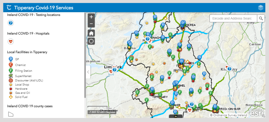The width and height of the screenshot is (269, 122).
Task: Click the Solid Fuel legend diamond icon
Action: point(11,97)
